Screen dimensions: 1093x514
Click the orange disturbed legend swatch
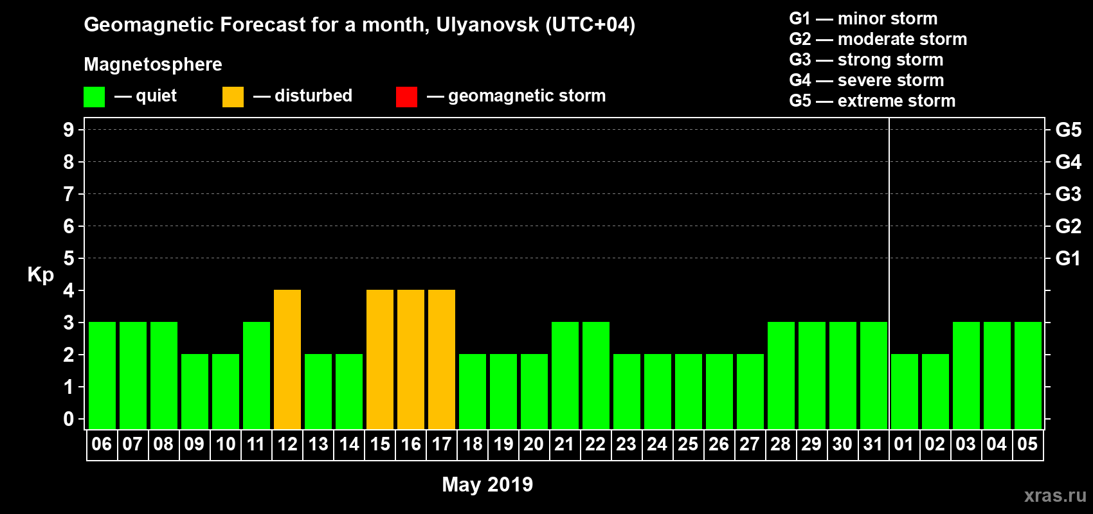(x=233, y=97)
